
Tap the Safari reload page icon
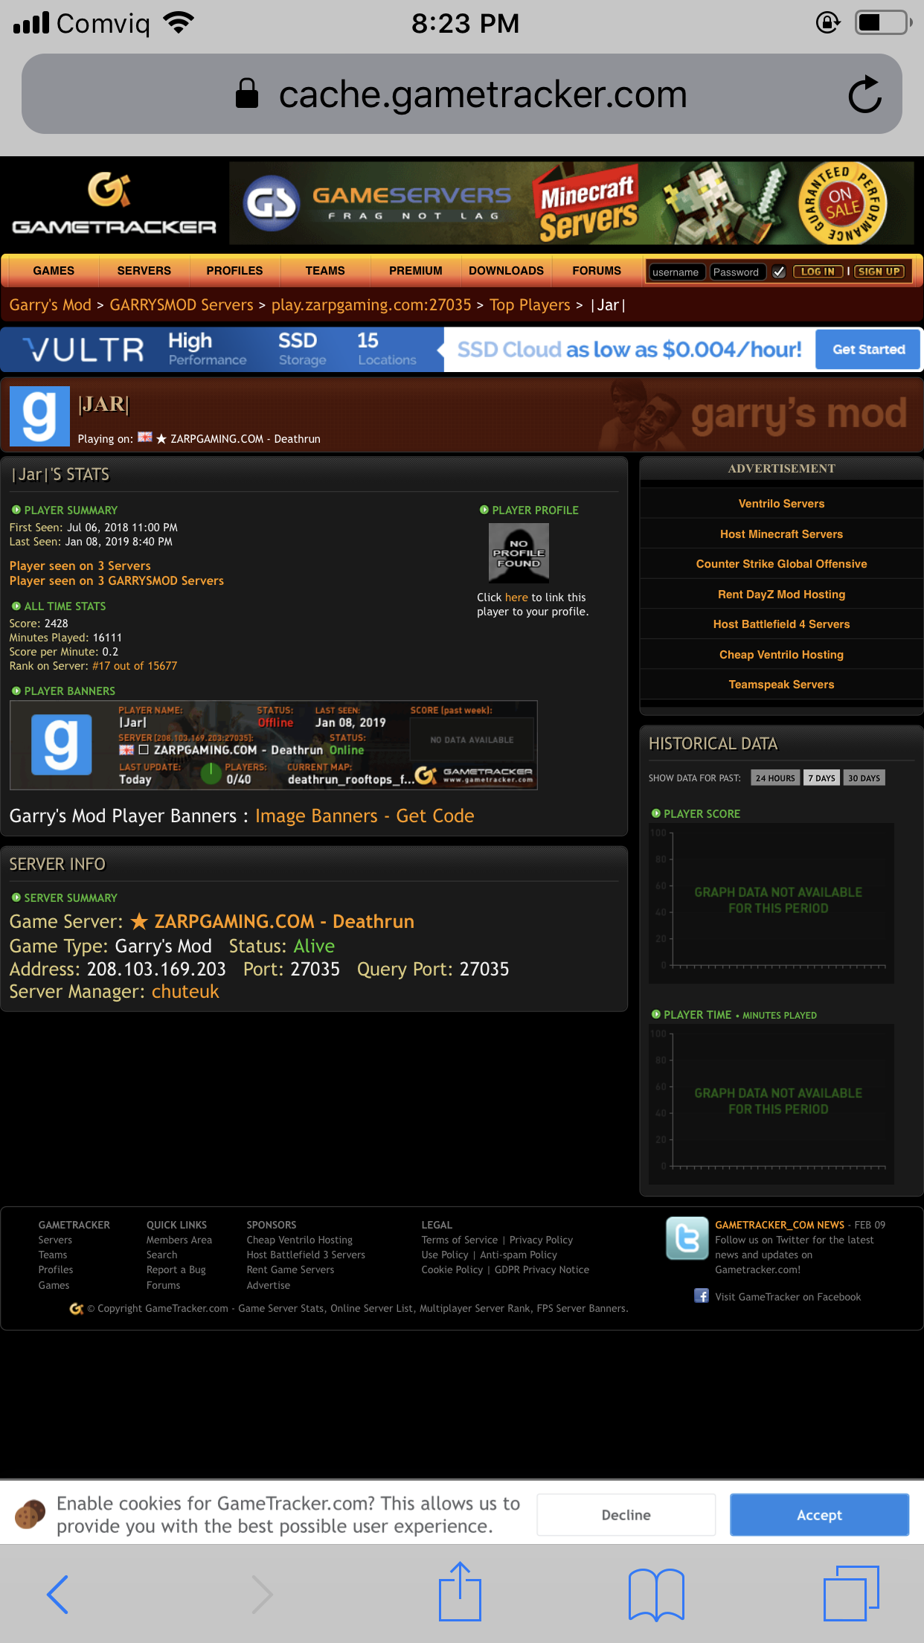click(x=864, y=95)
